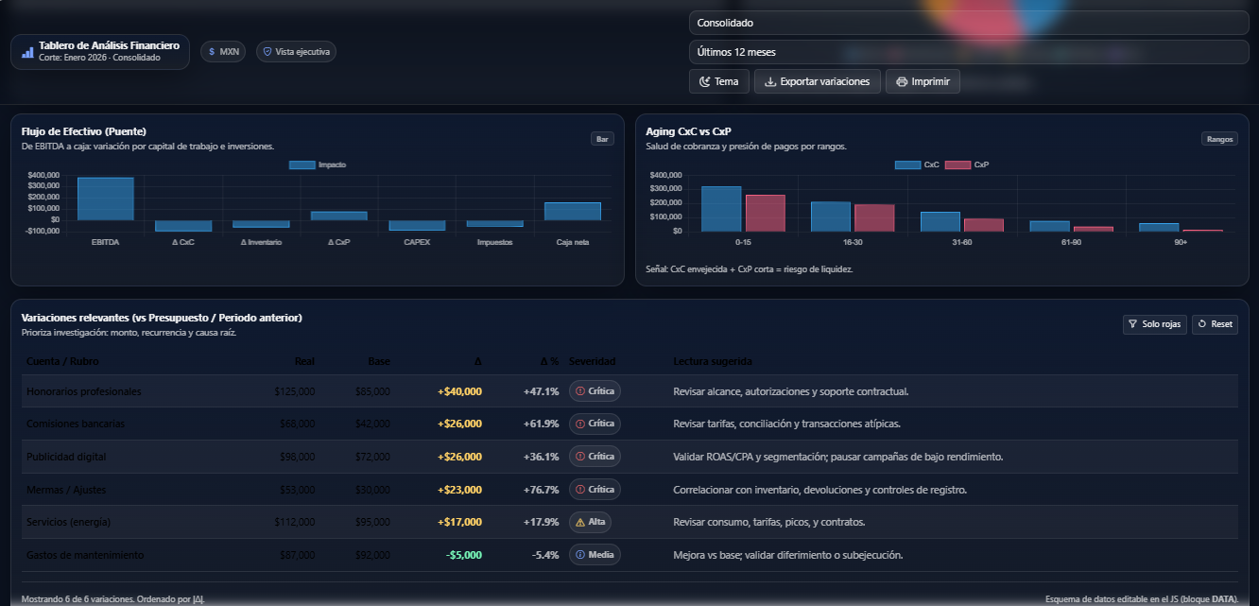Open the Rangos selector on Aging CxC vs CxP

click(x=1219, y=138)
